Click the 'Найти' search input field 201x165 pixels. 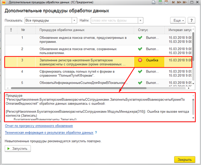(x=114, y=21)
